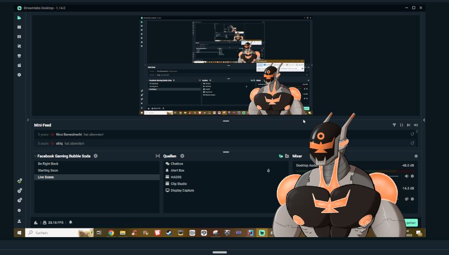
Task: Open the puzzle-piece apps icon in sidebar
Action: (x=19, y=46)
